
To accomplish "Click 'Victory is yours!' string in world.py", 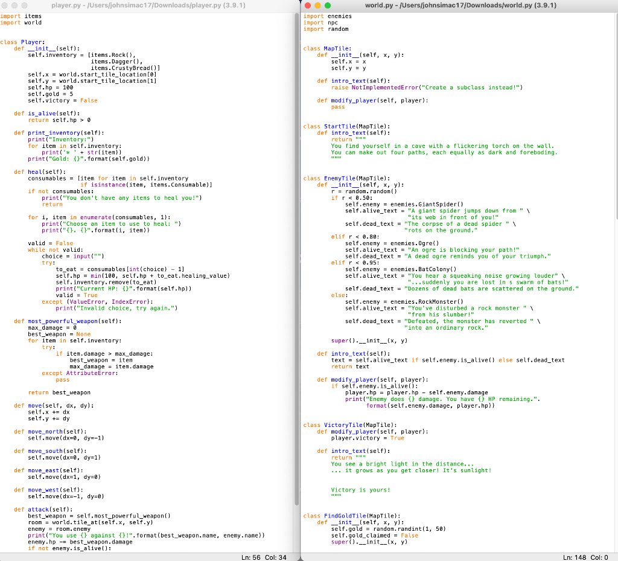I will pyautogui.click(x=361, y=490).
